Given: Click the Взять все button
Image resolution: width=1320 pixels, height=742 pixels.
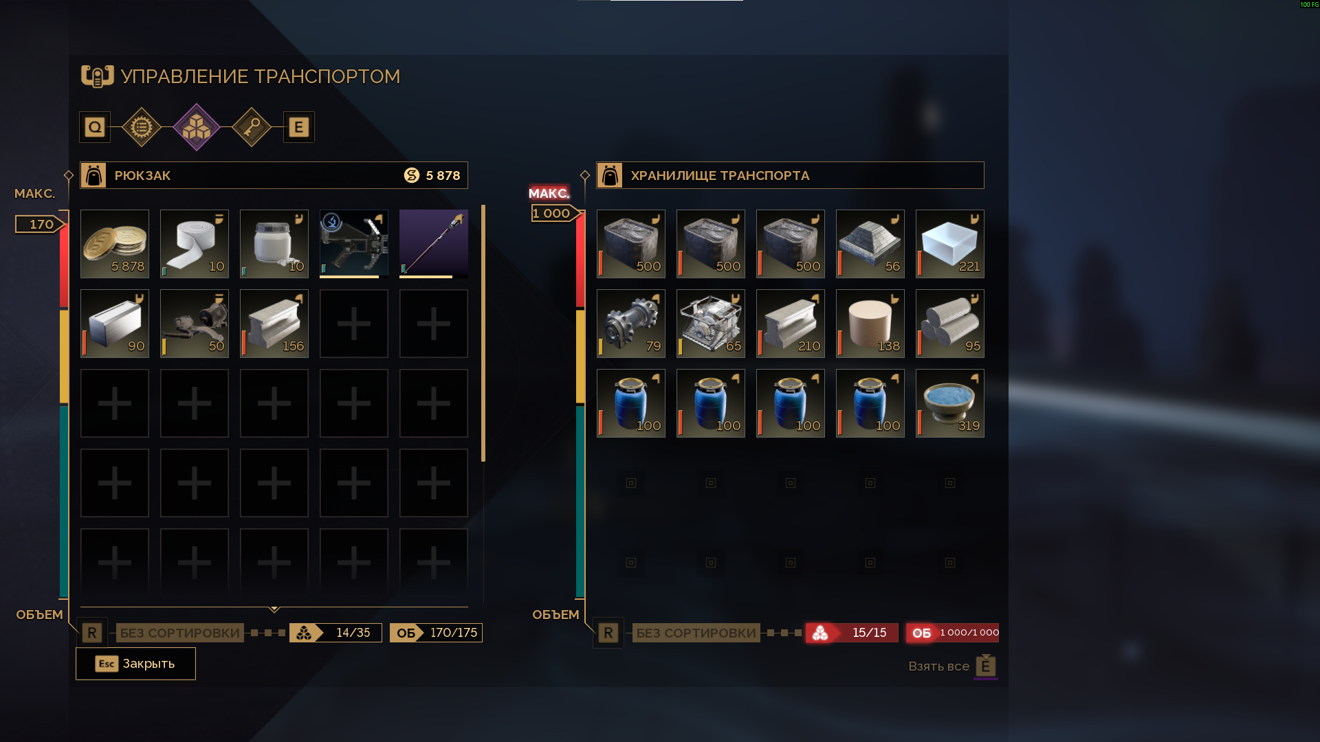Looking at the screenshot, I should click(953, 666).
